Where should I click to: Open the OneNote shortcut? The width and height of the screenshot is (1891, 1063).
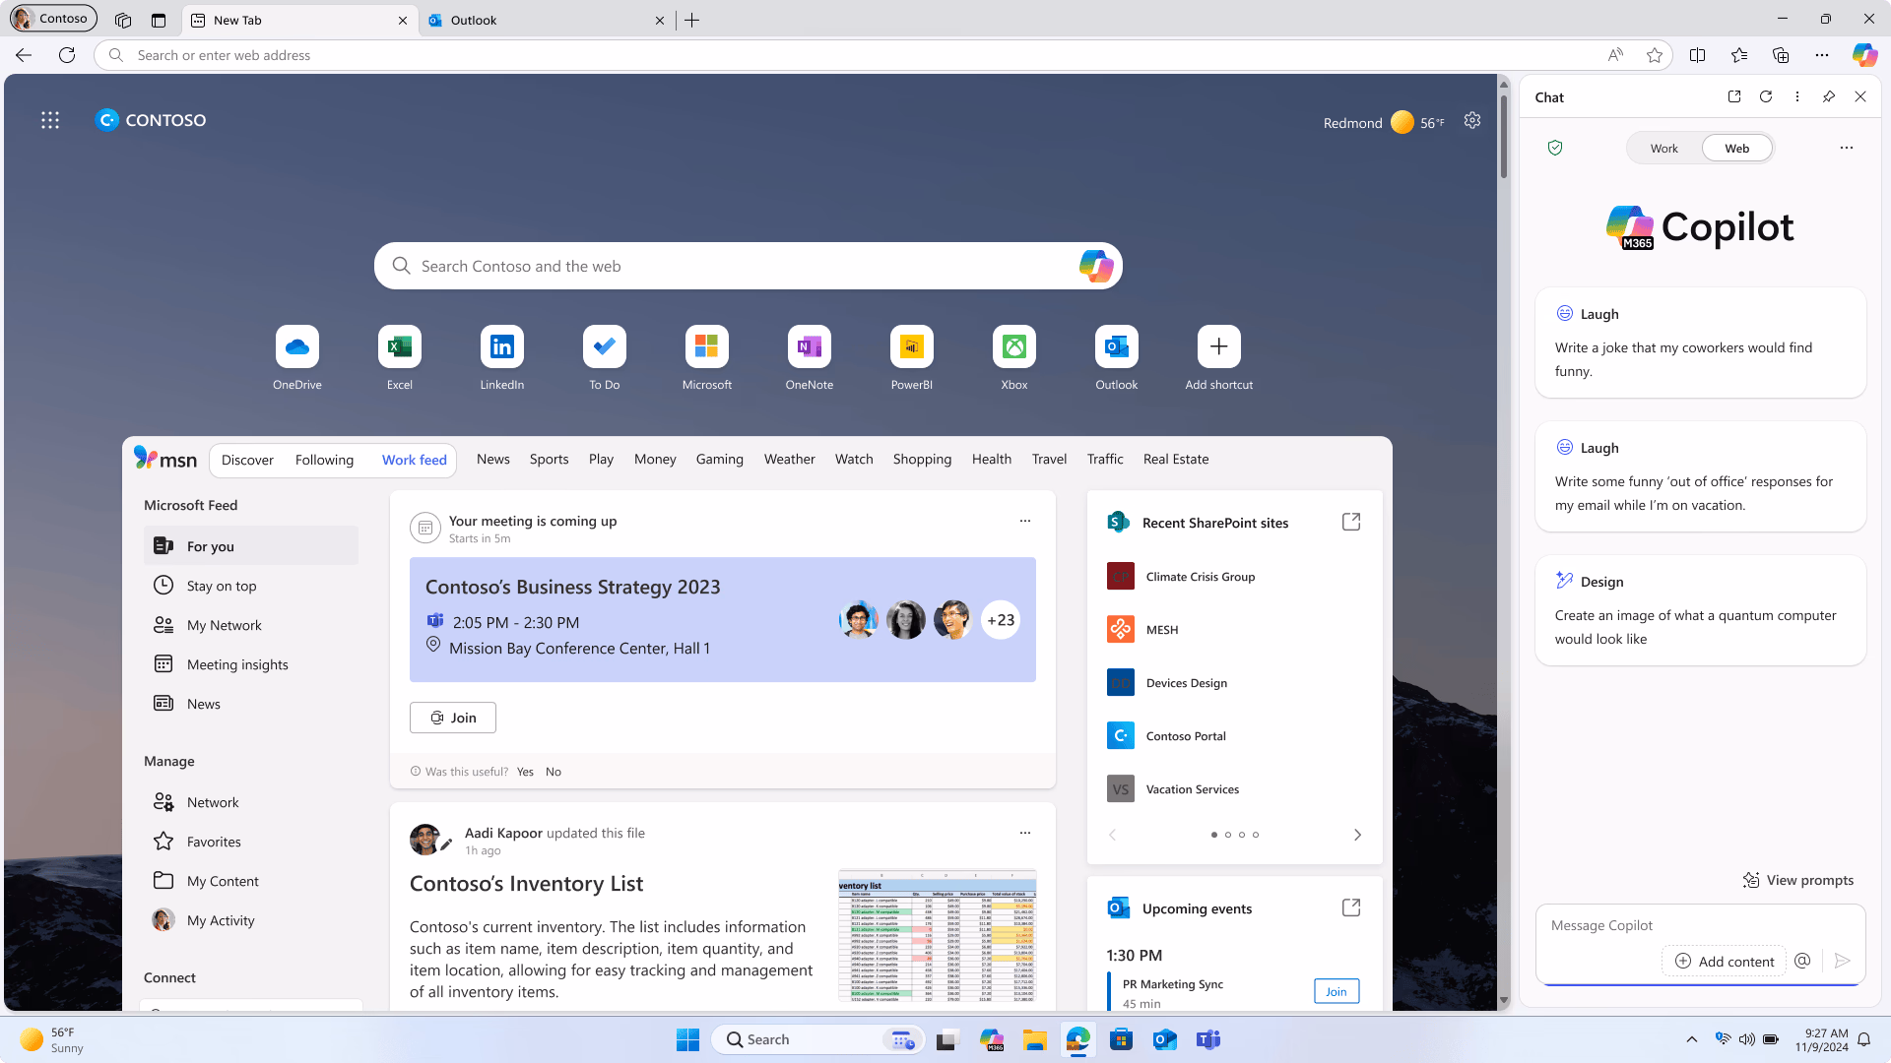pyautogui.click(x=810, y=346)
